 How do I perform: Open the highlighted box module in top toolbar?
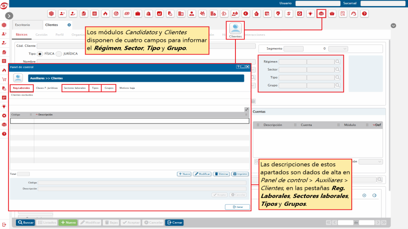322,13
